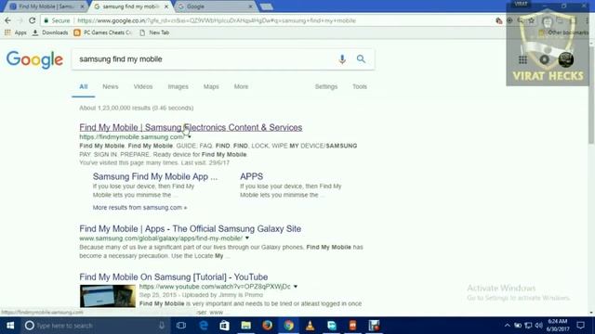Click More results from samsung.com
Viewport: 595px width, 334px height.
[139, 208]
